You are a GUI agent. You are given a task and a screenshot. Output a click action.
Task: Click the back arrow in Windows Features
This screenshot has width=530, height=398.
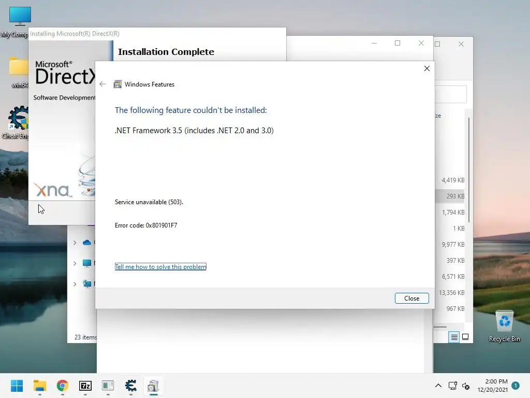(102, 84)
